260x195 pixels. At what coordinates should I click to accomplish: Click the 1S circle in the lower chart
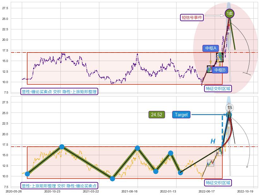(229, 107)
